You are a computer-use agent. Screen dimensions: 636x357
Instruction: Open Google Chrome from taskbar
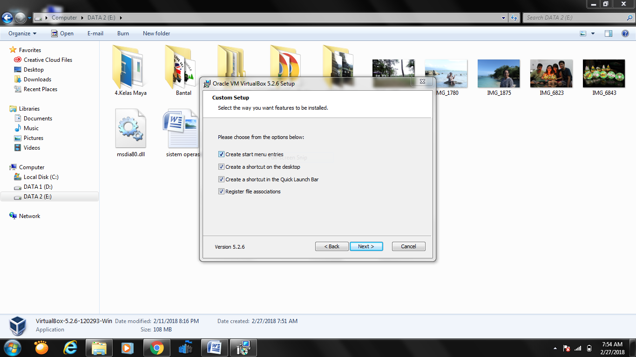(157, 348)
